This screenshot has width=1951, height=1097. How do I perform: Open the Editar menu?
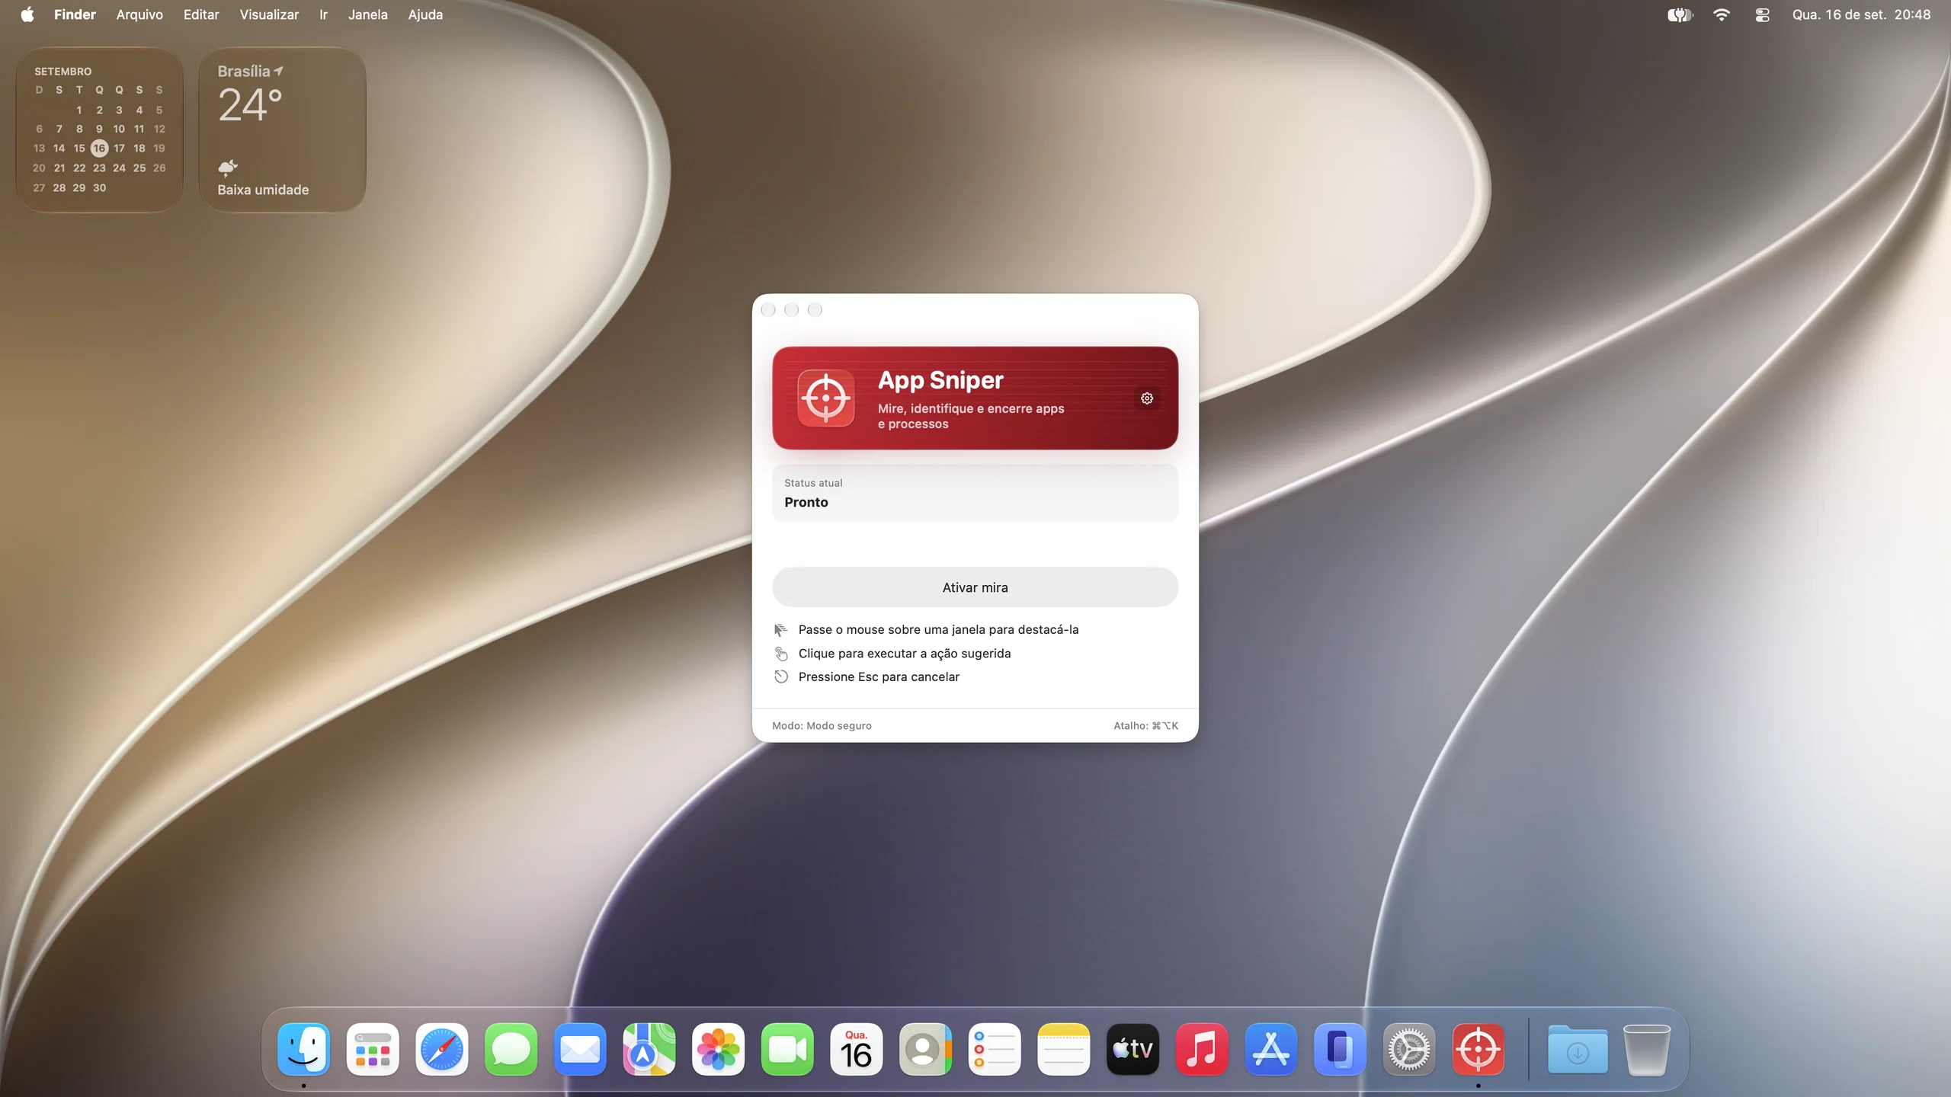tap(201, 14)
